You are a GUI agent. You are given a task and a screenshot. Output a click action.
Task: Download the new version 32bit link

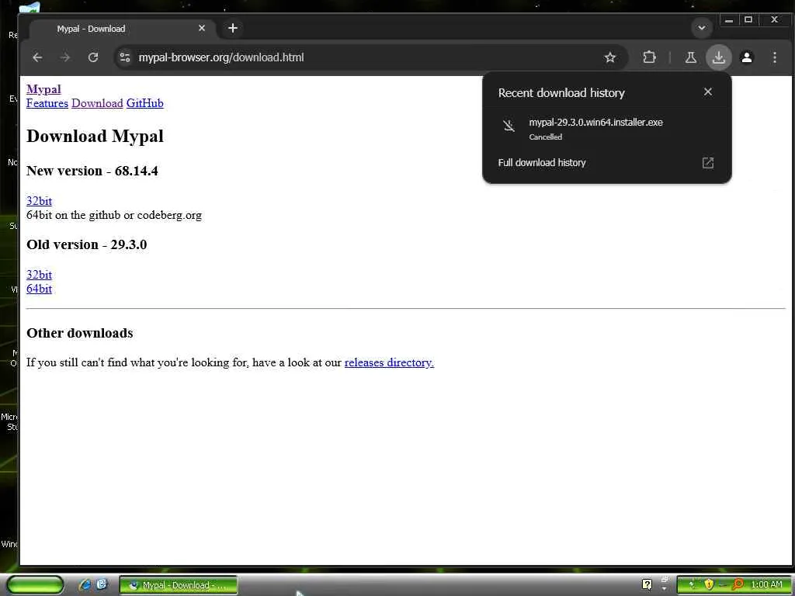pyautogui.click(x=39, y=201)
